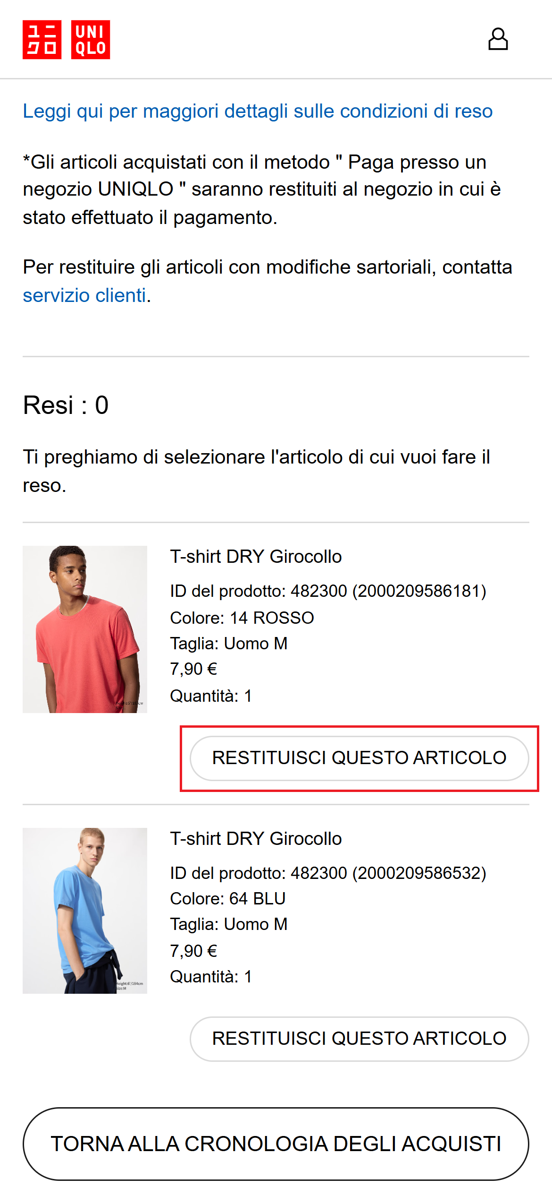This screenshot has width=552, height=1196.
Task: Click the blue T-shirt product thumbnail
Action: (85, 910)
